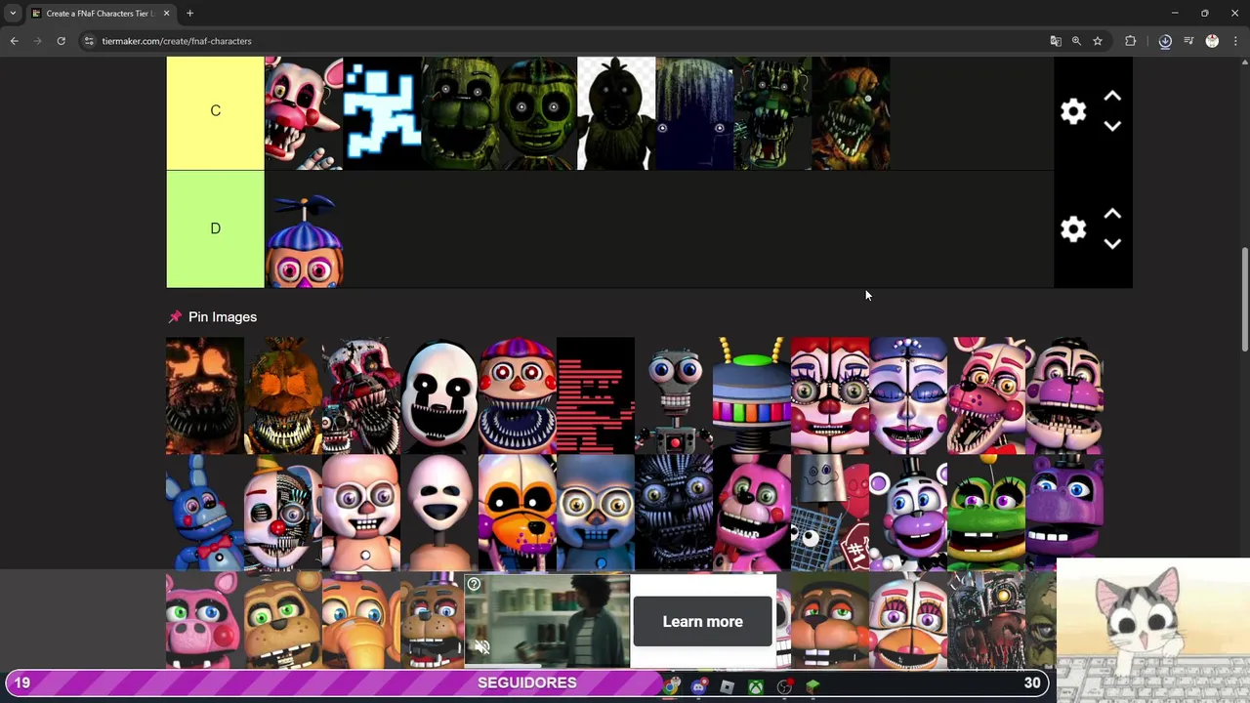This screenshot has height=703, width=1250.
Task: Select Ennard masked image
Action: [283, 513]
